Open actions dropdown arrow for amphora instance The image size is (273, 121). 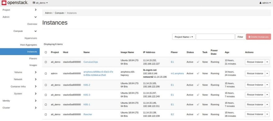tap(267, 73)
